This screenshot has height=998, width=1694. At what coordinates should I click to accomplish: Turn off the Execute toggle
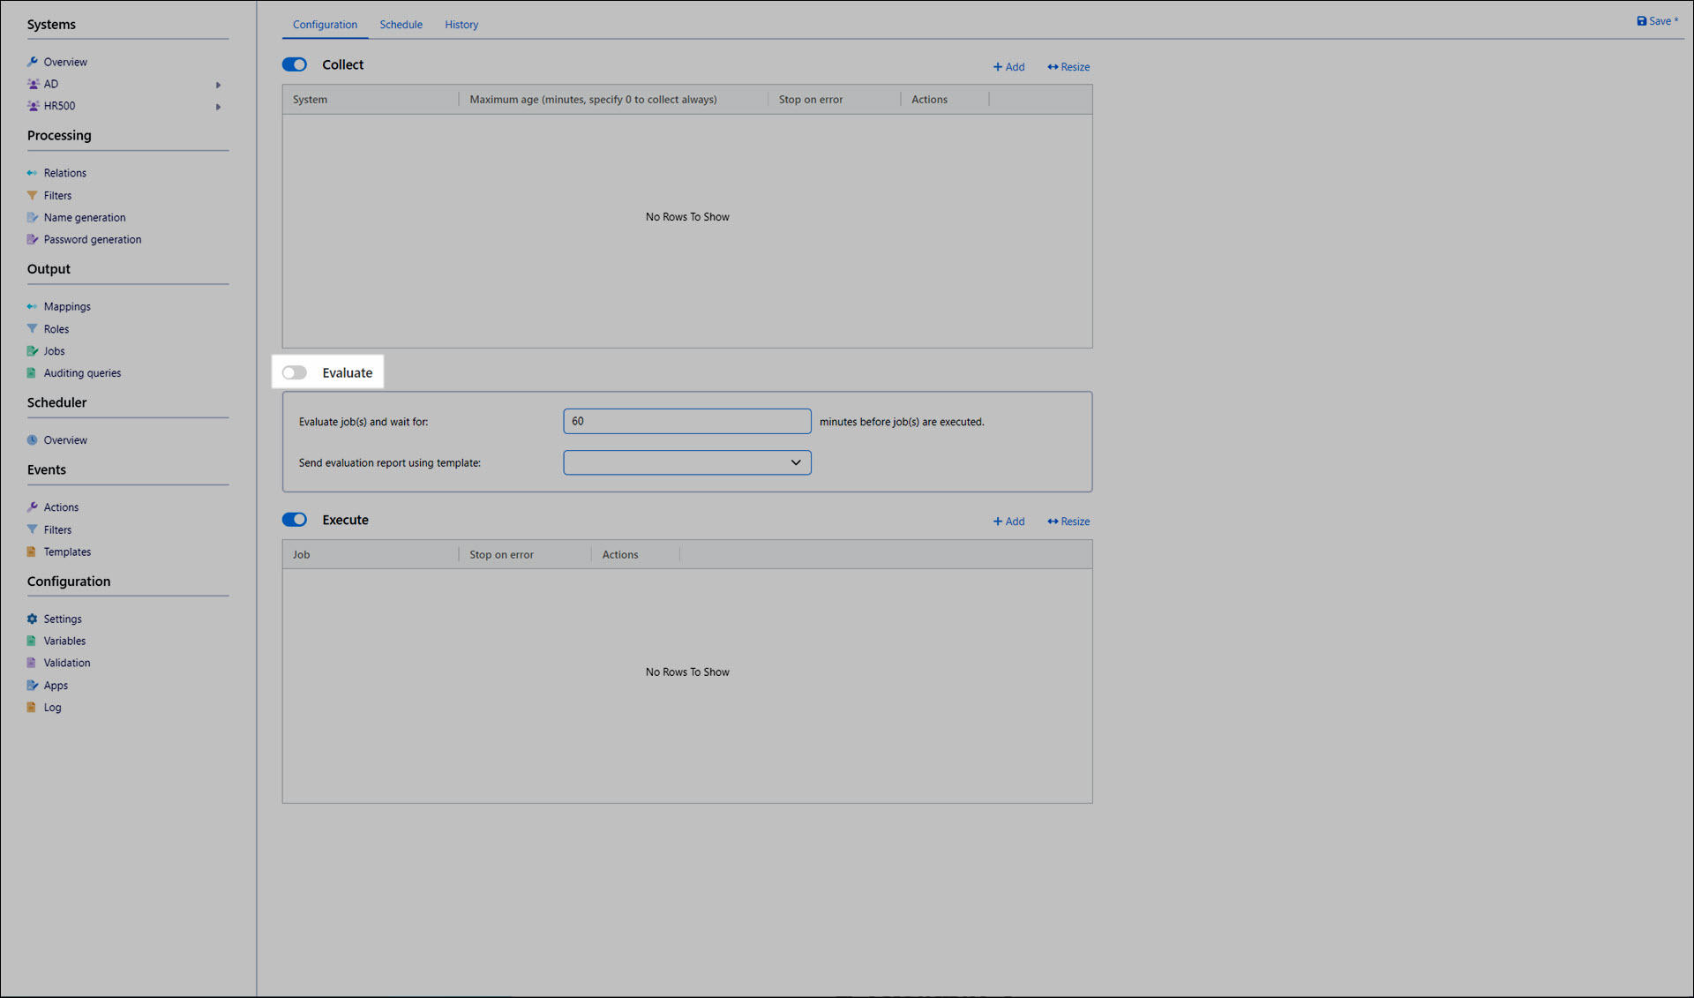(295, 520)
